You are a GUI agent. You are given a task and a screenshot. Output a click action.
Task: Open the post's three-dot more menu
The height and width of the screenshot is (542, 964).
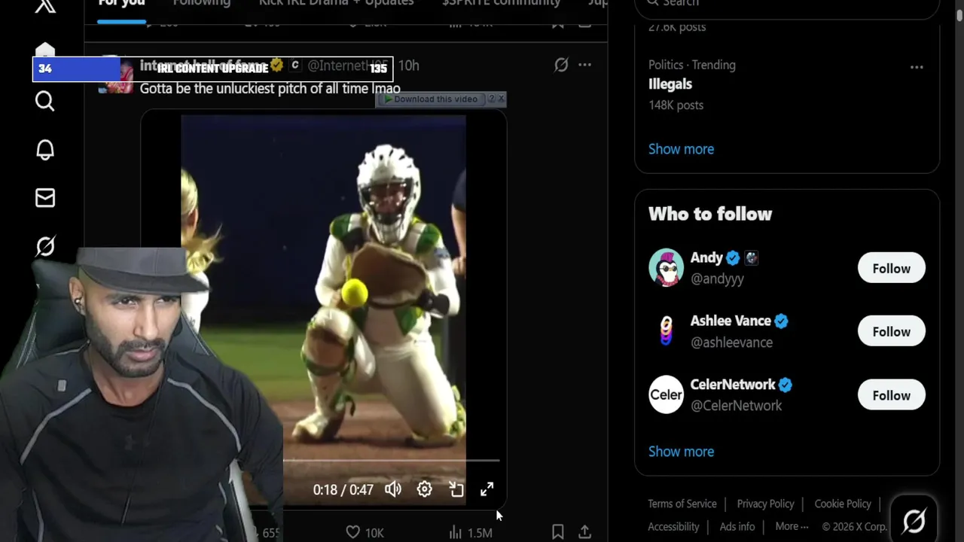584,65
